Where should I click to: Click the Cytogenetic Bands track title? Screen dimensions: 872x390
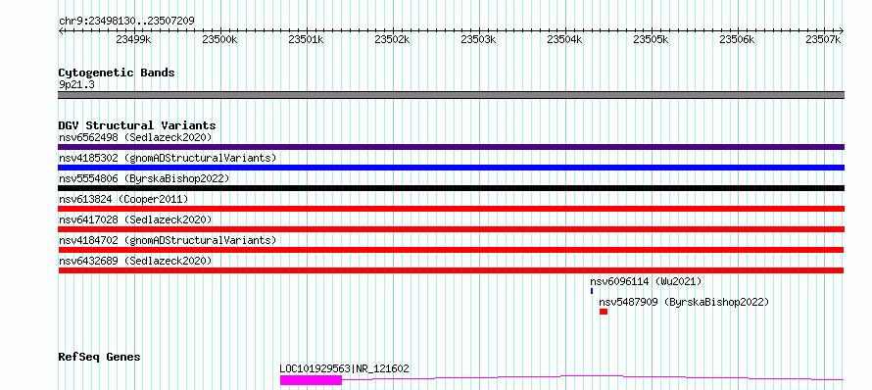(x=117, y=73)
